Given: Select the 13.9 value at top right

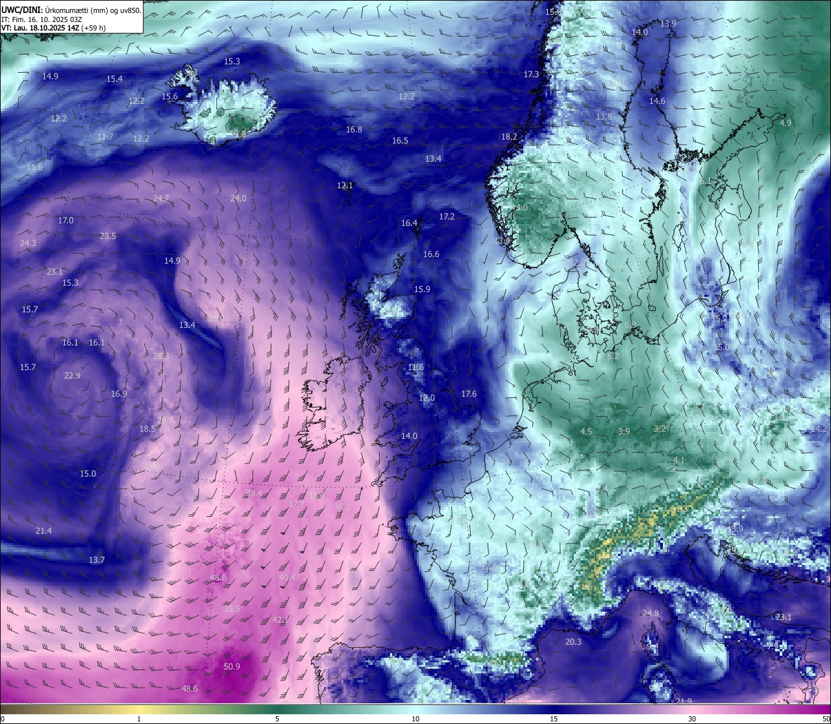Looking at the screenshot, I should click(x=668, y=23).
